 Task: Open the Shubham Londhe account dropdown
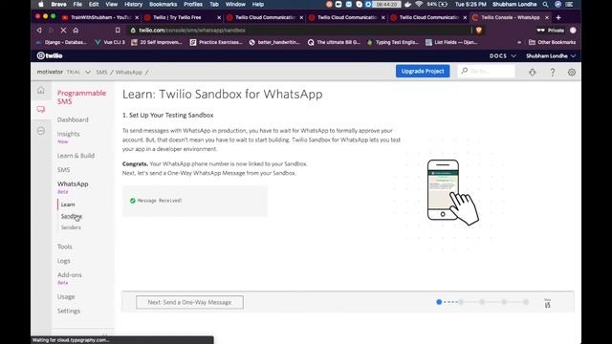pyautogui.click(x=551, y=55)
